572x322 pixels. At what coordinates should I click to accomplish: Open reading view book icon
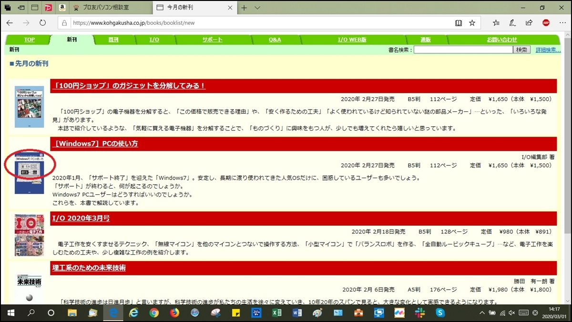click(459, 23)
